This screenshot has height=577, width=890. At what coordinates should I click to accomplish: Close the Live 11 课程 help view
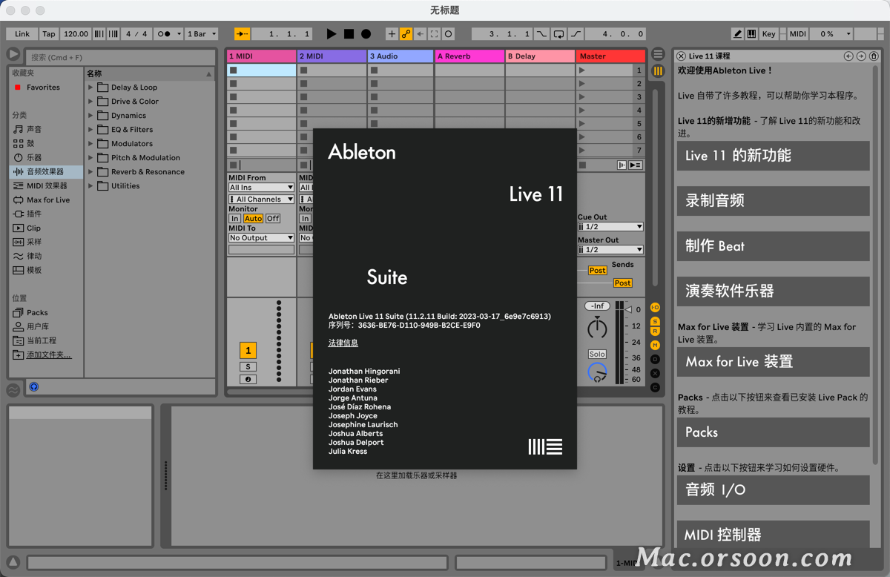681,56
